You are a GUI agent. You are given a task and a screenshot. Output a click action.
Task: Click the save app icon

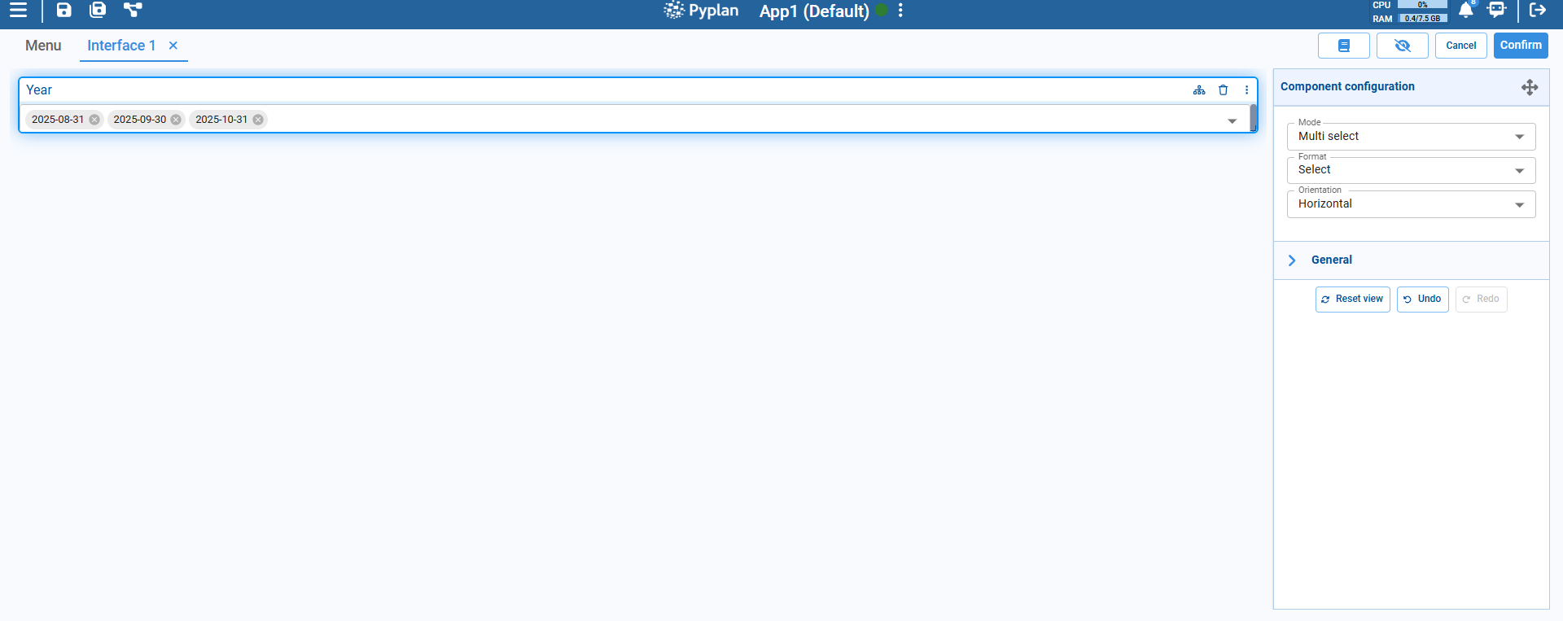click(63, 11)
